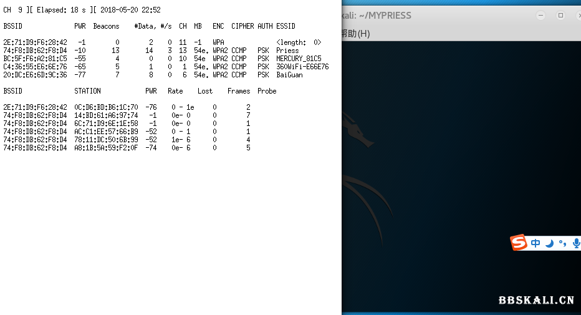Viewport: 581px width, 315px height.
Task: Minimize the kali terminal window
Action: click(542, 15)
